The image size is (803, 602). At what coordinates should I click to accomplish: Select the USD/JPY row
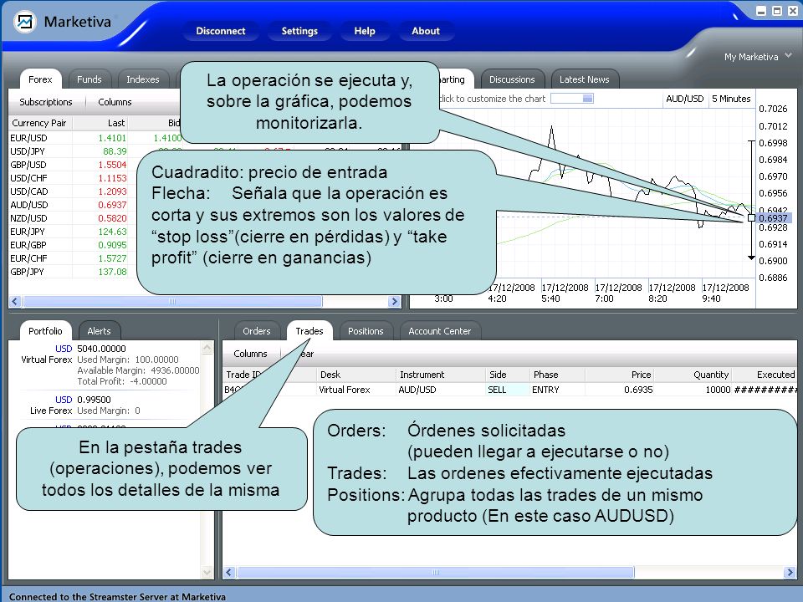pos(72,151)
